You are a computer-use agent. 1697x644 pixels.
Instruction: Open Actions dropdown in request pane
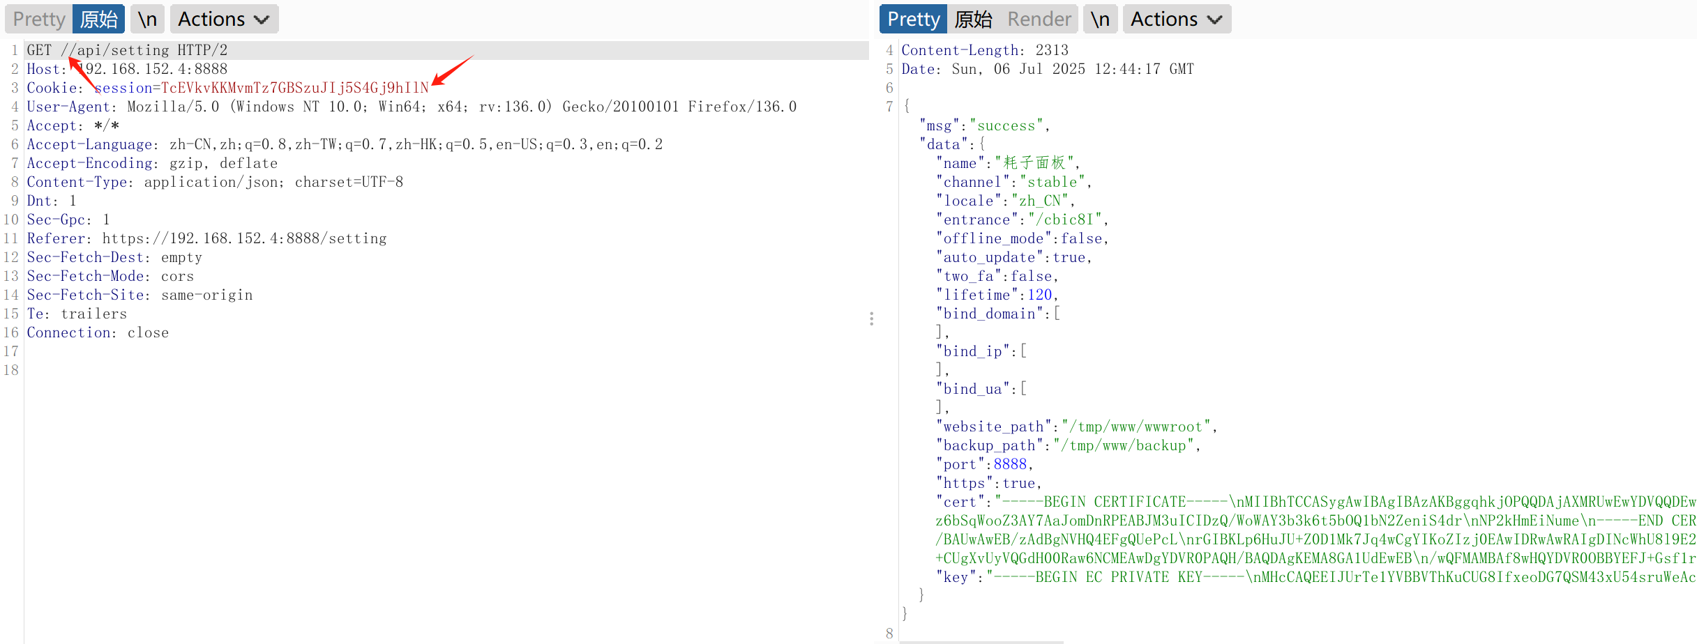(223, 19)
